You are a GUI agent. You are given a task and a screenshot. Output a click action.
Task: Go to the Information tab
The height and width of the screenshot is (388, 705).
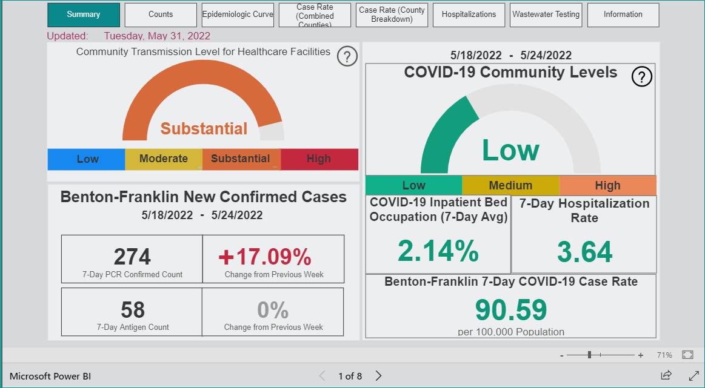click(x=623, y=15)
